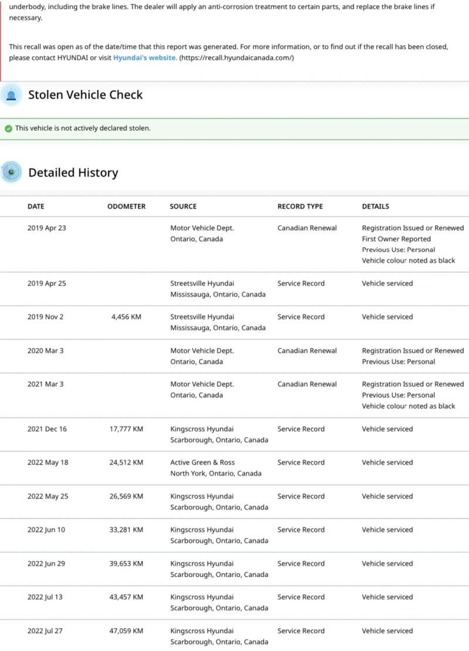Click the SOURCE column header
Image resolution: width=469 pixels, height=651 pixels.
click(x=183, y=206)
